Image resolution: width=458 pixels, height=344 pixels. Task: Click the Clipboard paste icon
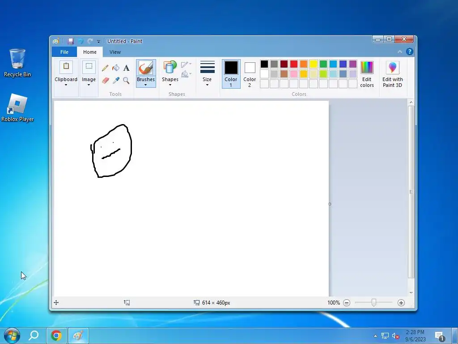click(x=66, y=67)
